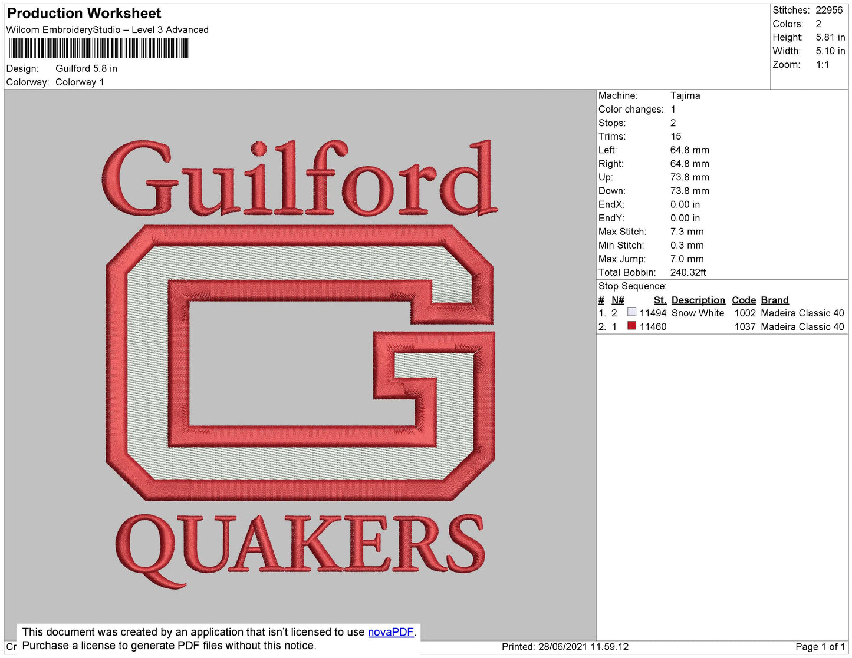Click the Snow White description cell

pyautogui.click(x=698, y=313)
